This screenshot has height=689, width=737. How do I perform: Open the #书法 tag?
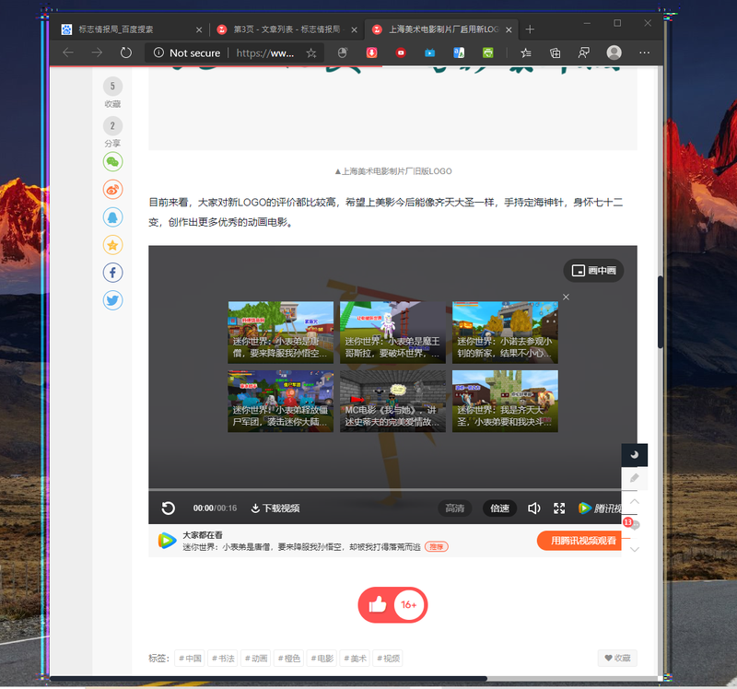coord(222,658)
